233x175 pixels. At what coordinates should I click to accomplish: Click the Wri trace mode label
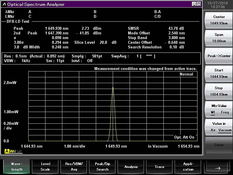pos(13,151)
